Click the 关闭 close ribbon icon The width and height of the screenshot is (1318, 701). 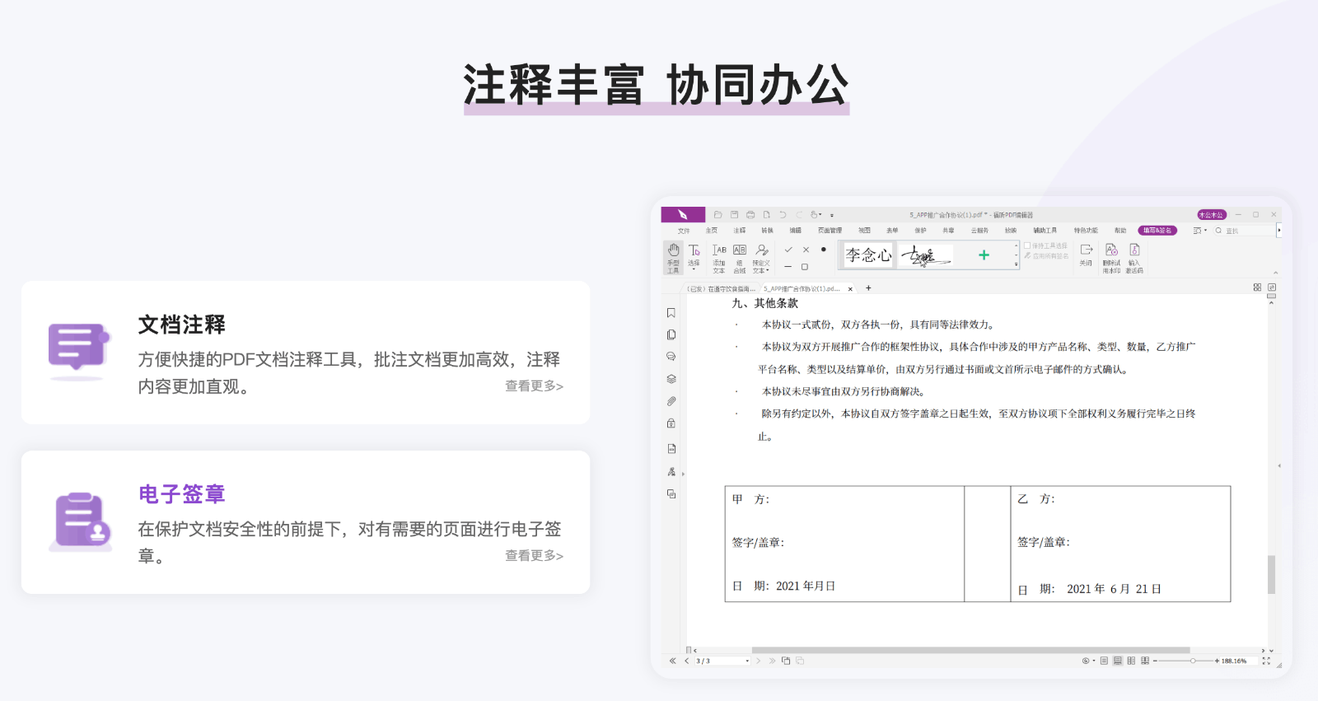pos(1087,255)
